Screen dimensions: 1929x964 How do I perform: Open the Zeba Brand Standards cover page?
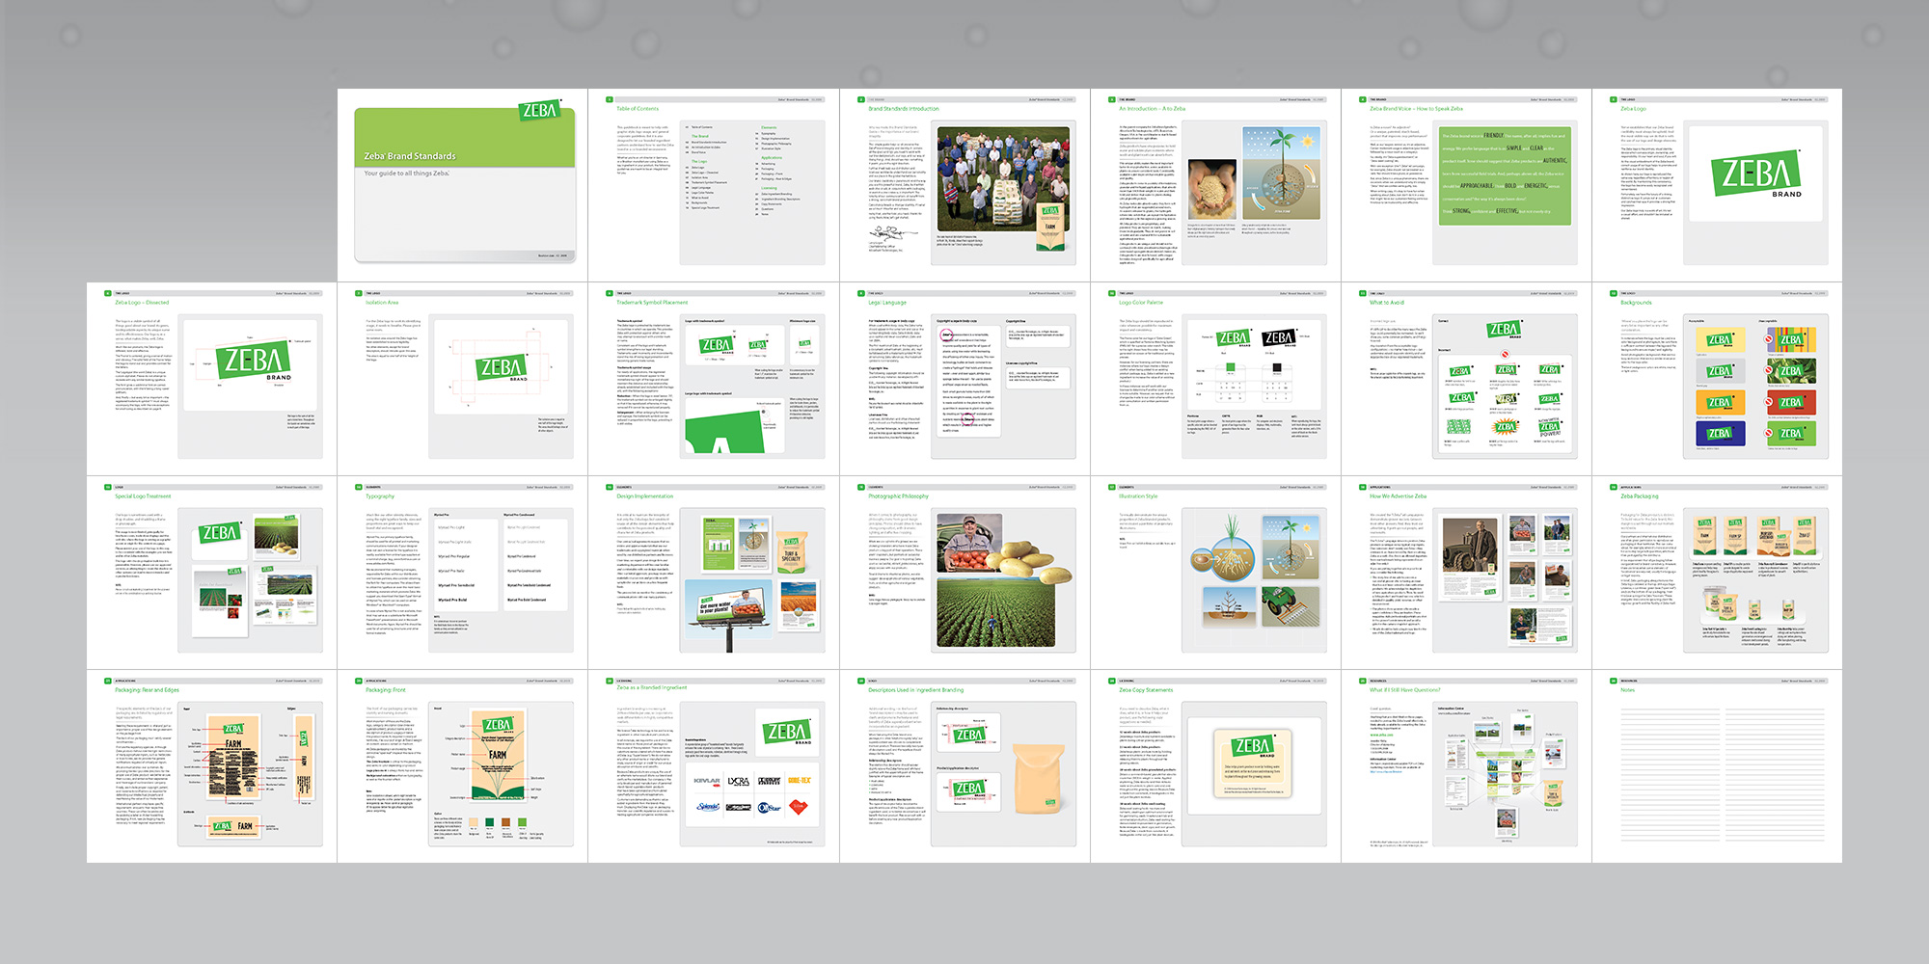(x=463, y=185)
